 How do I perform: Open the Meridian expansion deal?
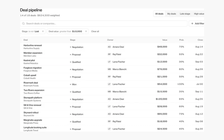[33, 53]
